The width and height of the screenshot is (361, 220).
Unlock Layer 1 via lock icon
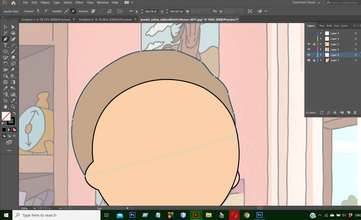[x=314, y=60]
